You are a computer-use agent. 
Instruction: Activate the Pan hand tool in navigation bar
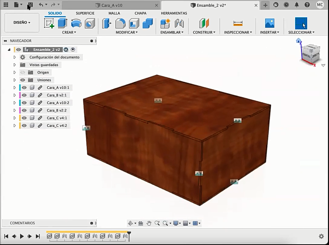(149, 223)
